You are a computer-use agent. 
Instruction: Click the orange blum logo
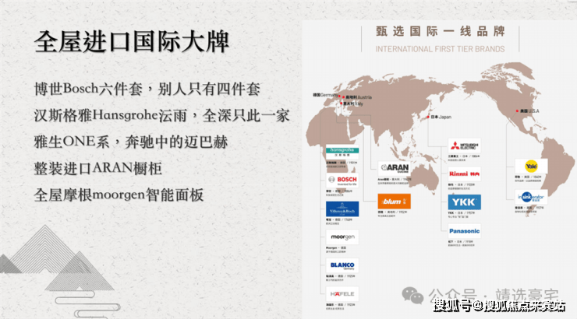click(x=394, y=202)
